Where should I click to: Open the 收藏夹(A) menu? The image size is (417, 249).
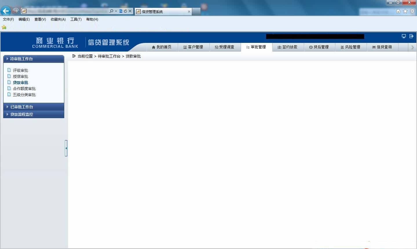pos(58,19)
